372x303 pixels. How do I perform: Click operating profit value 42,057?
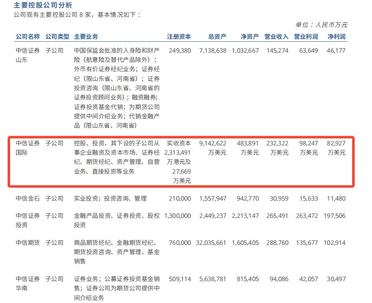(x=308, y=279)
